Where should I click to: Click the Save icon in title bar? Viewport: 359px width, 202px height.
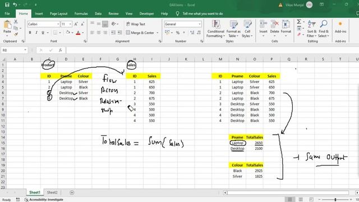pos(7,4)
